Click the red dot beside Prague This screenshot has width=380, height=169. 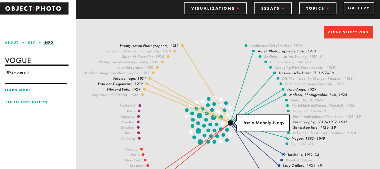(141, 149)
